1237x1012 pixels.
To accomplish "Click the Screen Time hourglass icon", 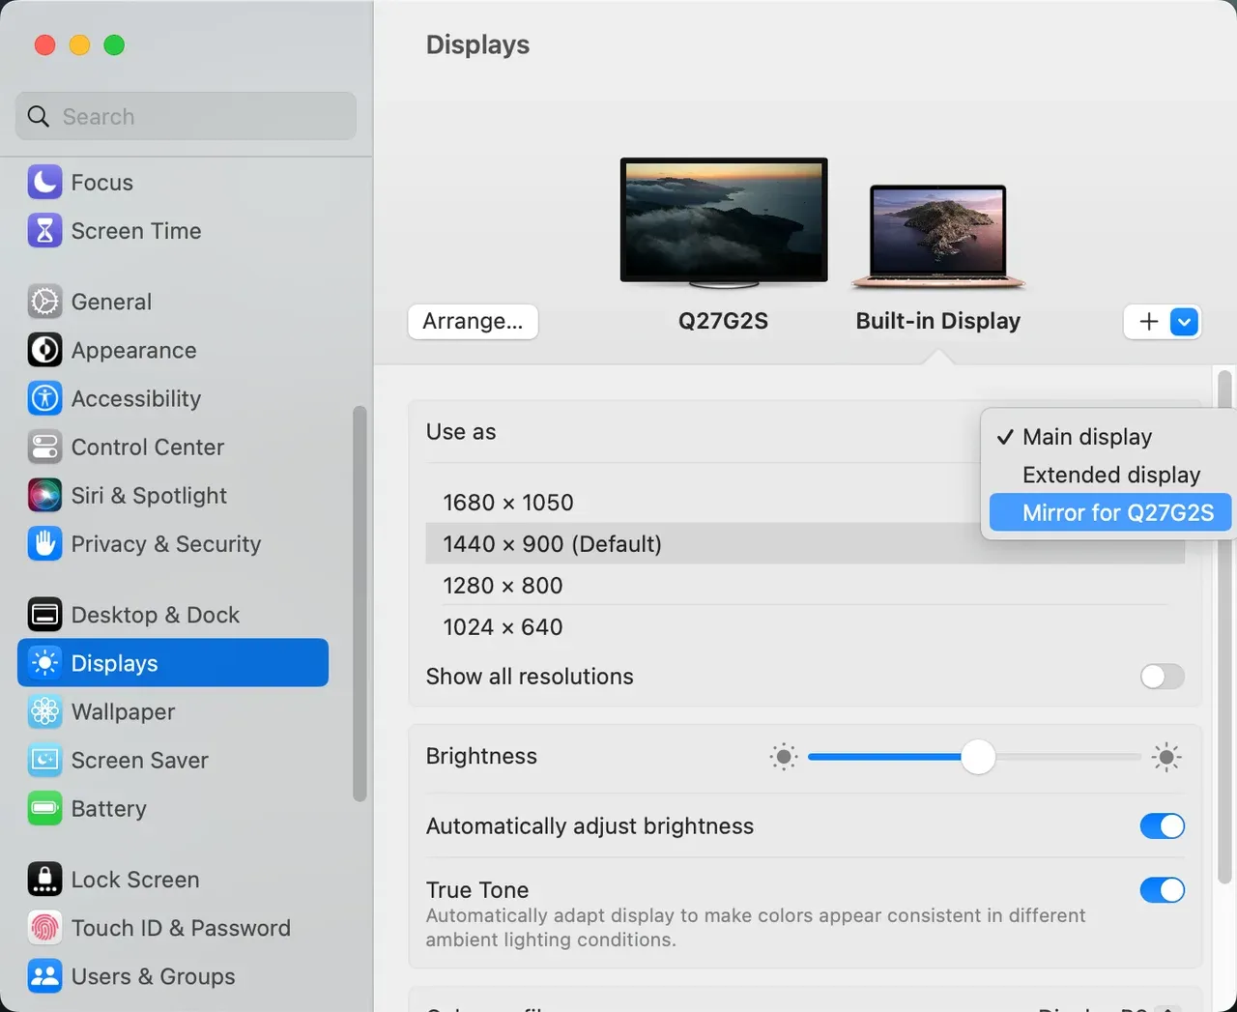I will coord(44,230).
